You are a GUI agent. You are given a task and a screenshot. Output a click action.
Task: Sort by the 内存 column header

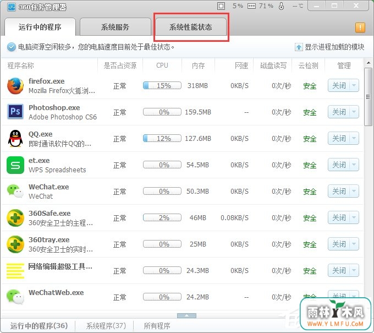tap(198, 65)
